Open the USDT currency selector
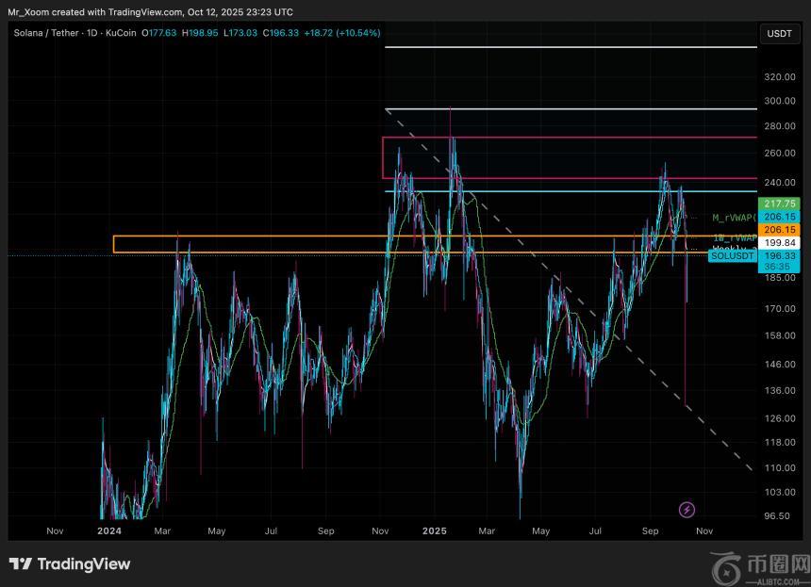The image size is (811, 587). (x=779, y=33)
